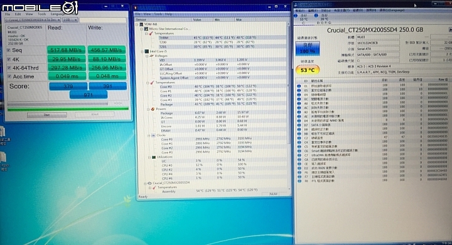Viewport: 452px width, 245px height.
Task: Click the blue status circle for attribute C2
Action: 299,138
